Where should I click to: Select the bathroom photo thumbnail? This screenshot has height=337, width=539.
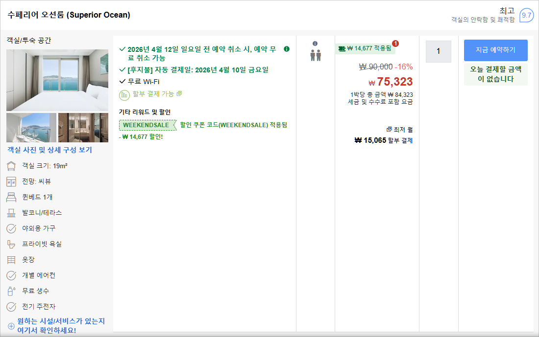[84, 128]
